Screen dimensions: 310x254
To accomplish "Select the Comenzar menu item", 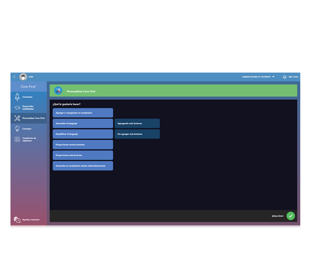I will pyautogui.click(x=29, y=97).
